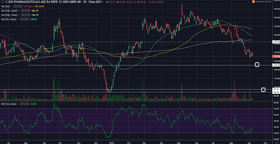Click the Feb label on time axis
Viewport: 280px width, 144px height.
[129, 143]
